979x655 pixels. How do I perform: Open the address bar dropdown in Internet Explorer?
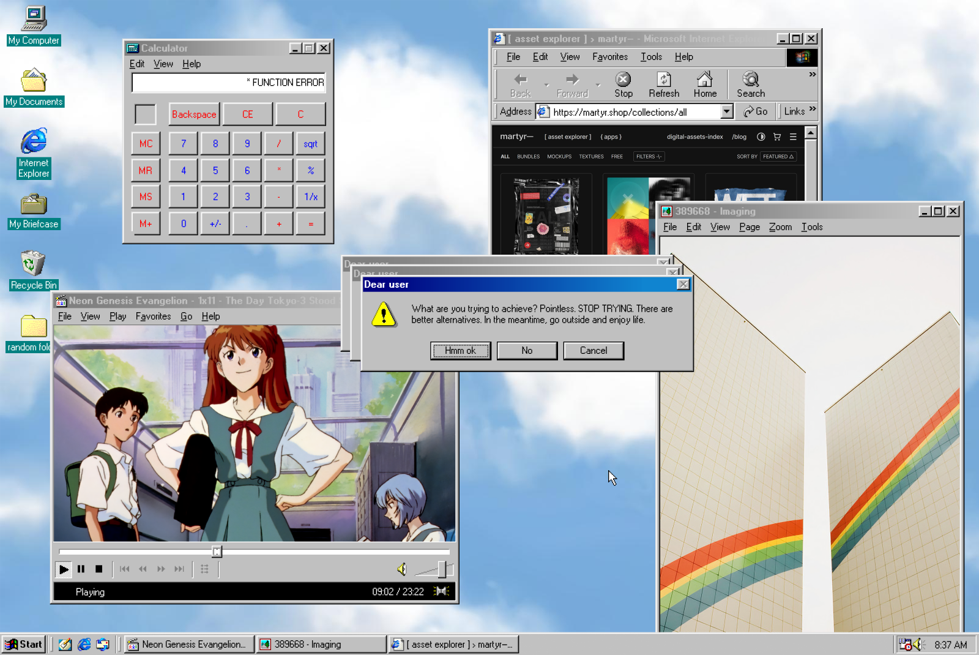click(x=727, y=111)
